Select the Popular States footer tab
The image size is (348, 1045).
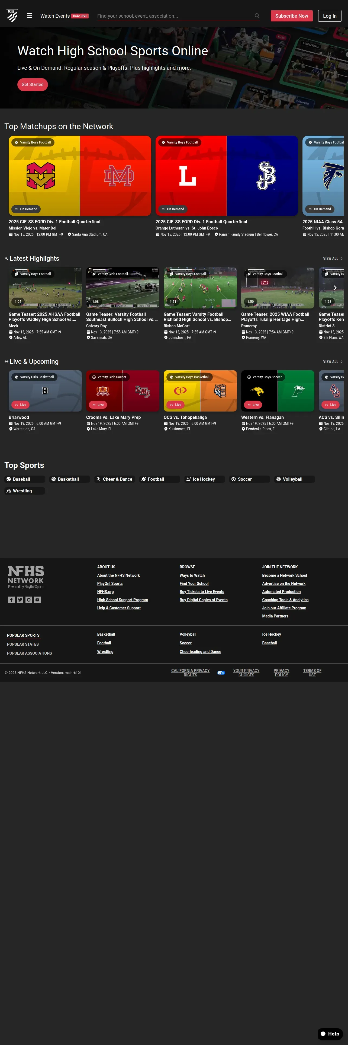(23, 644)
